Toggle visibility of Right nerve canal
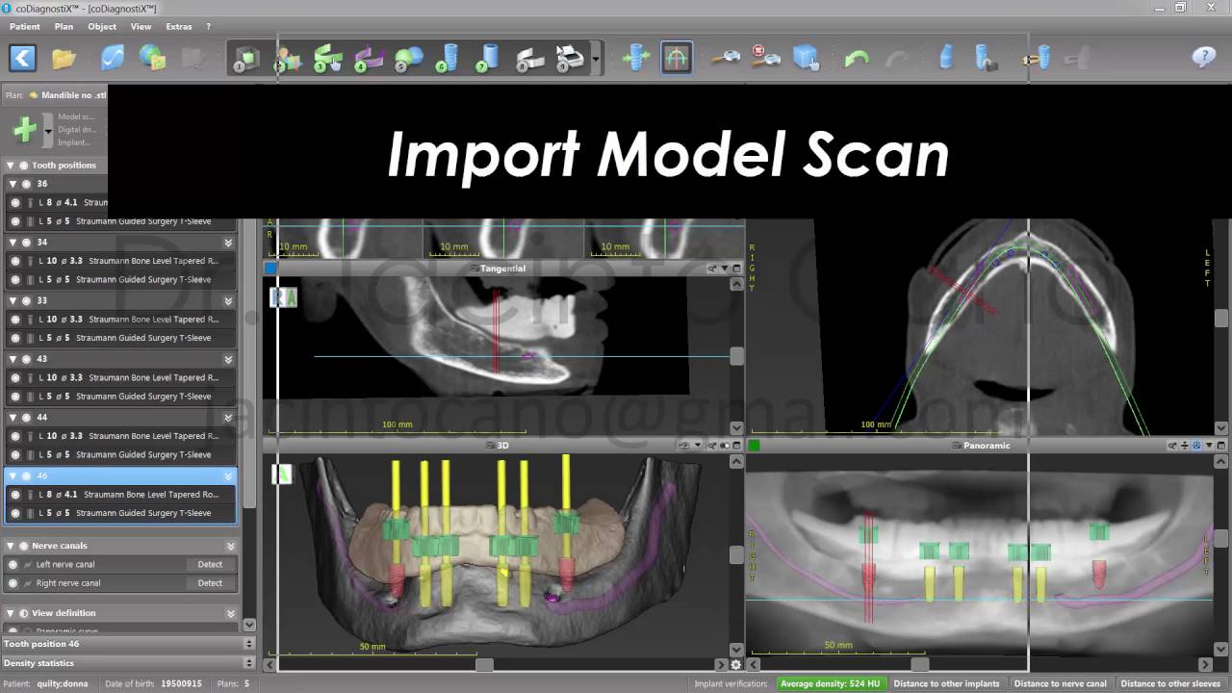The image size is (1232, 693). 13,582
